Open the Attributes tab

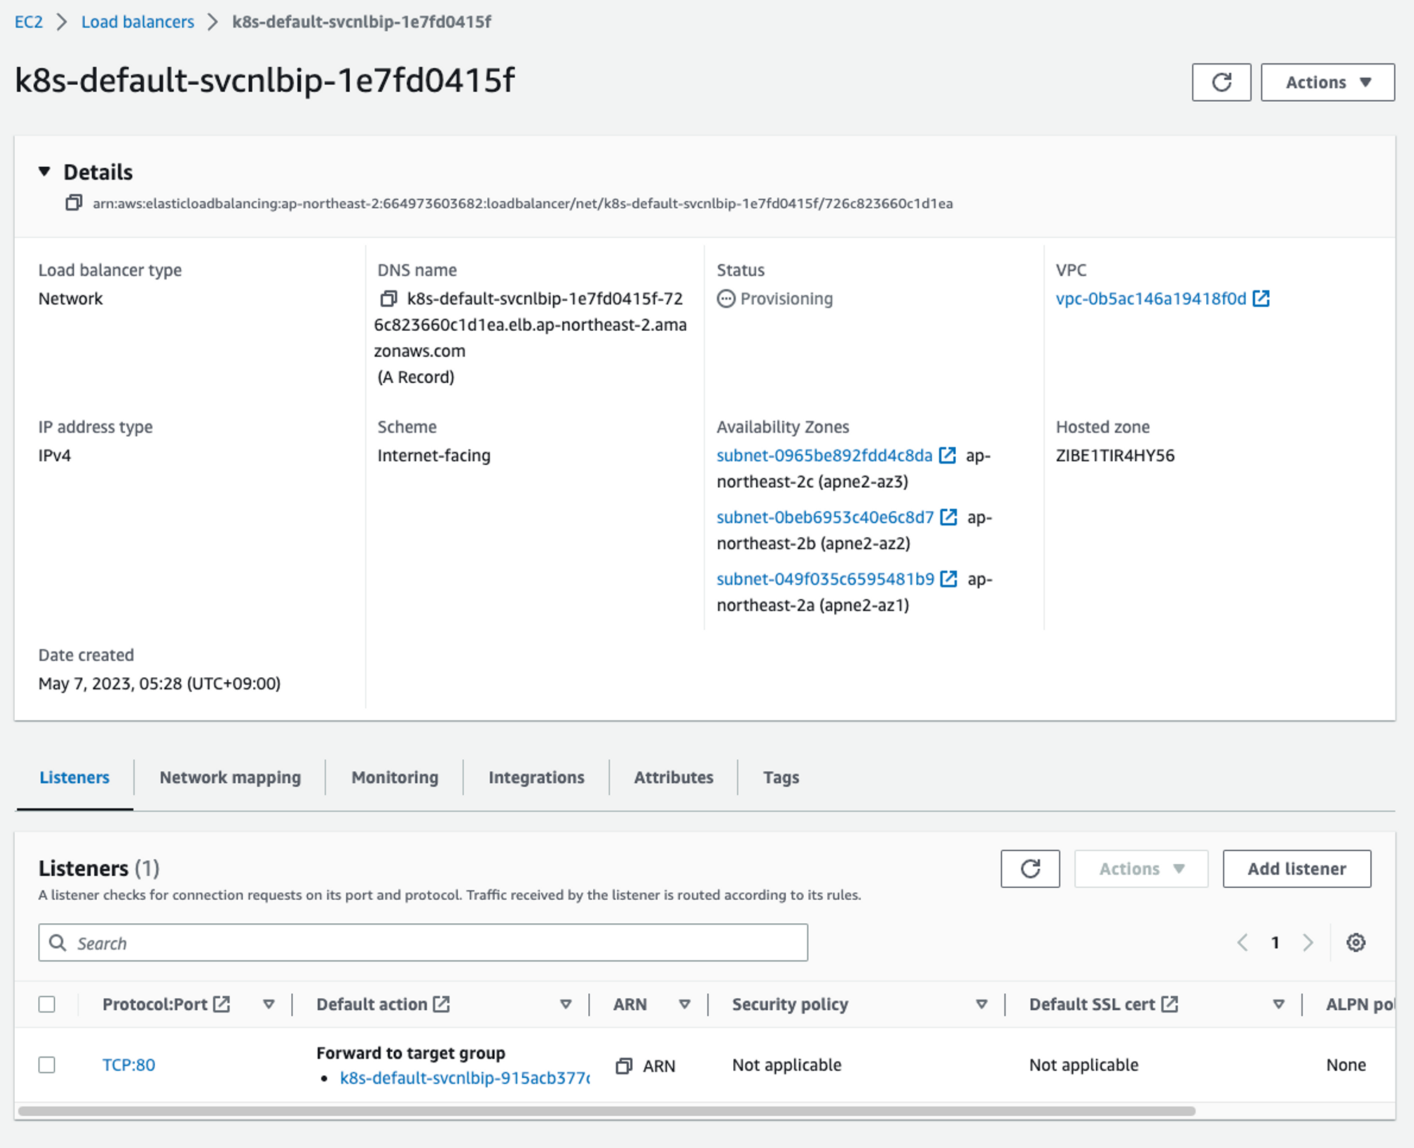(673, 778)
